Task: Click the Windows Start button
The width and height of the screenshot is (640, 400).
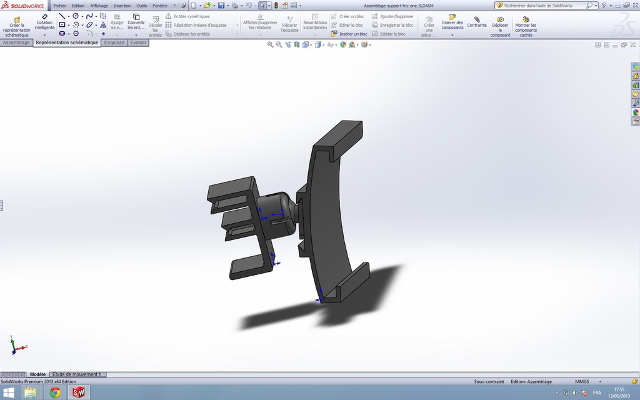Action: coord(9,392)
